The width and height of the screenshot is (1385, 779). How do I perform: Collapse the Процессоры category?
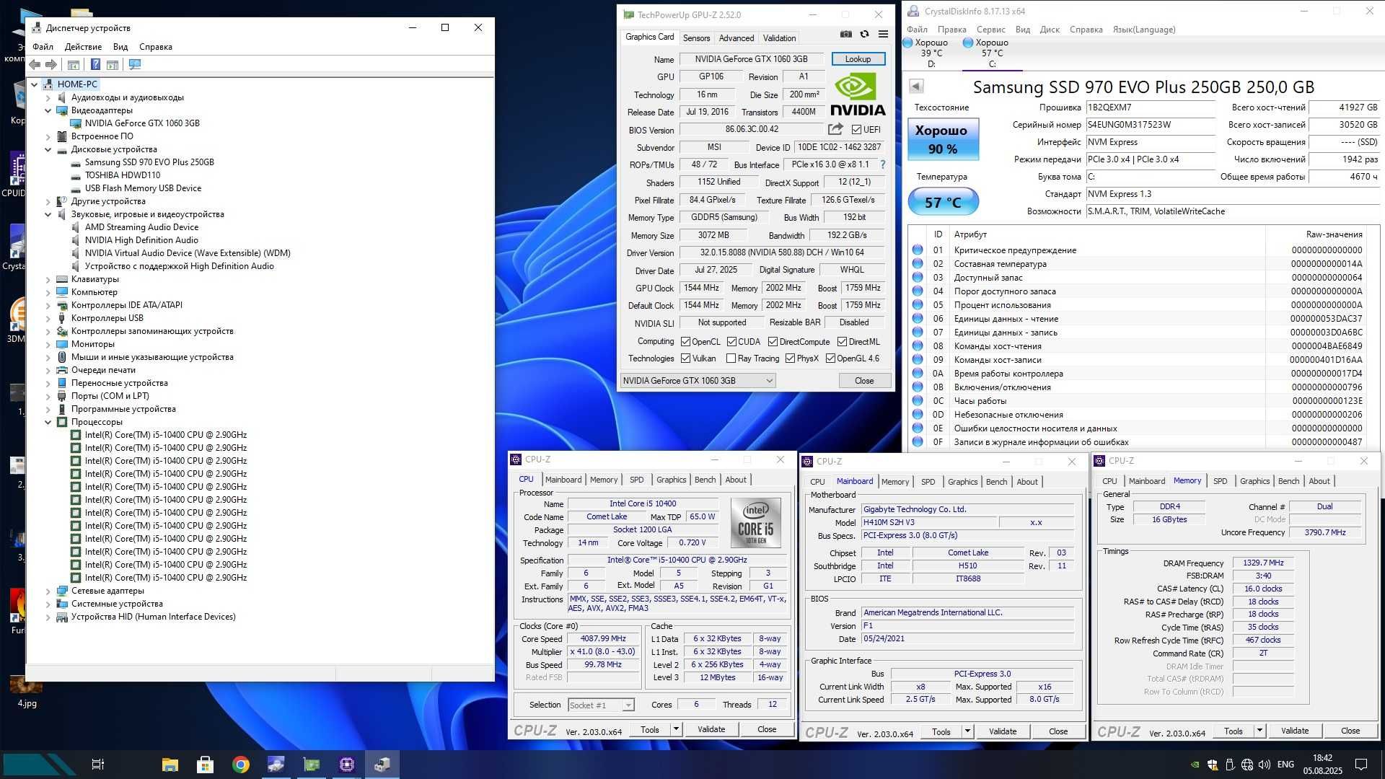pos(48,422)
